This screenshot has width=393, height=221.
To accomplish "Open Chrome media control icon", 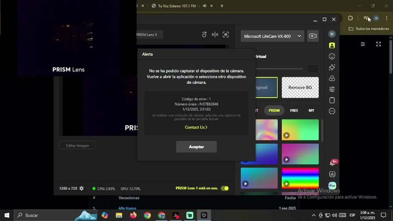I will point(366,18).
